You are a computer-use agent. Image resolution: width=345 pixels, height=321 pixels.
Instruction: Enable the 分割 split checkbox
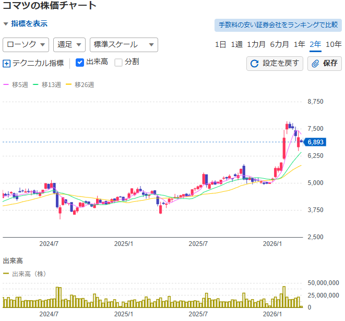[x=118, y=63]
